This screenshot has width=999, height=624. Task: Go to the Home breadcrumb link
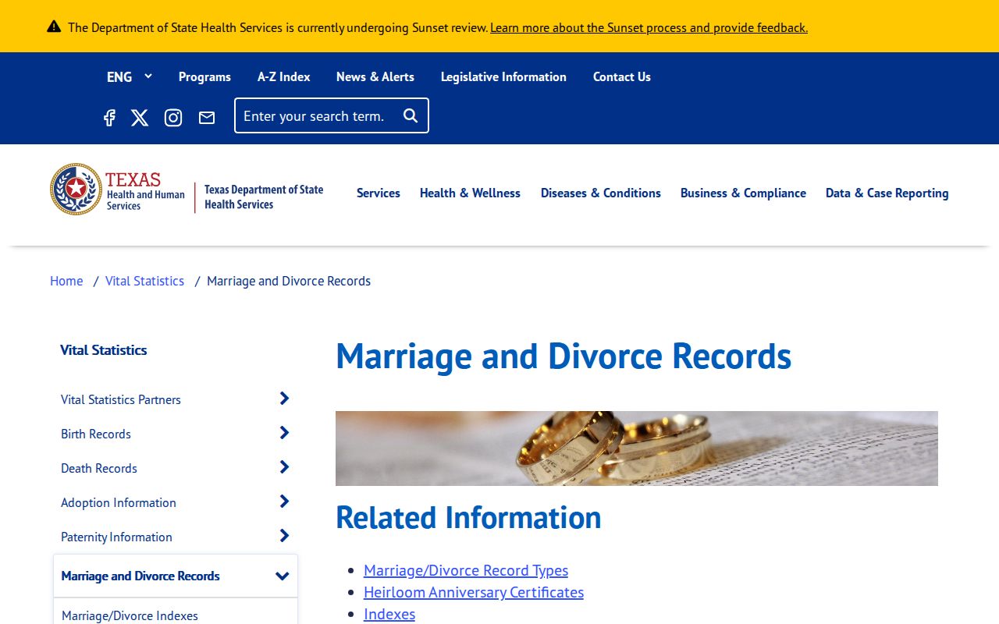[x=66, y=281]
